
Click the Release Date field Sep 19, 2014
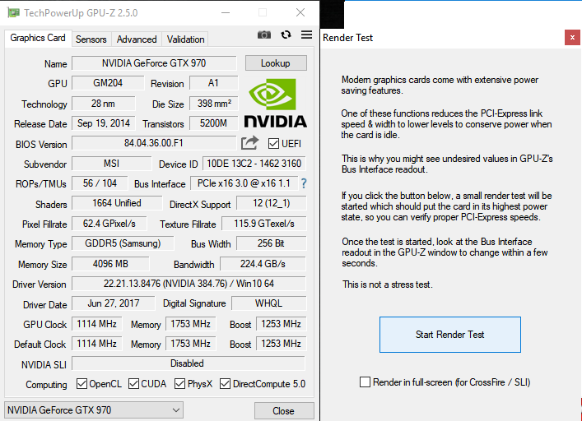[x=104, y=123]
